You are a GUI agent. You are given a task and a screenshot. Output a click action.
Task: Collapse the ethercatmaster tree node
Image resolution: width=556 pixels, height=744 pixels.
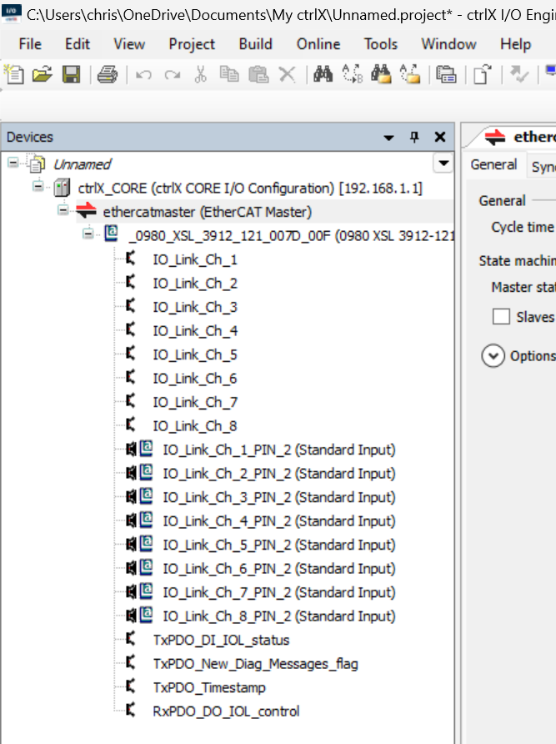pyautogui.click(x=63, y=209)
